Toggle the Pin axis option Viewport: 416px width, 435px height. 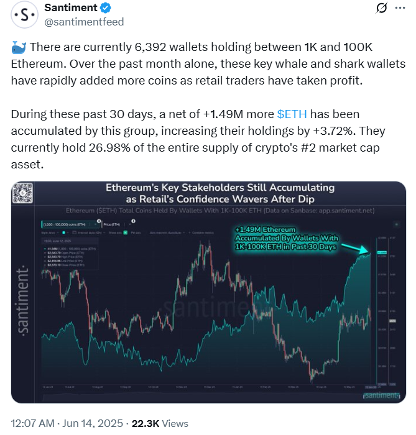click(136, 233)
